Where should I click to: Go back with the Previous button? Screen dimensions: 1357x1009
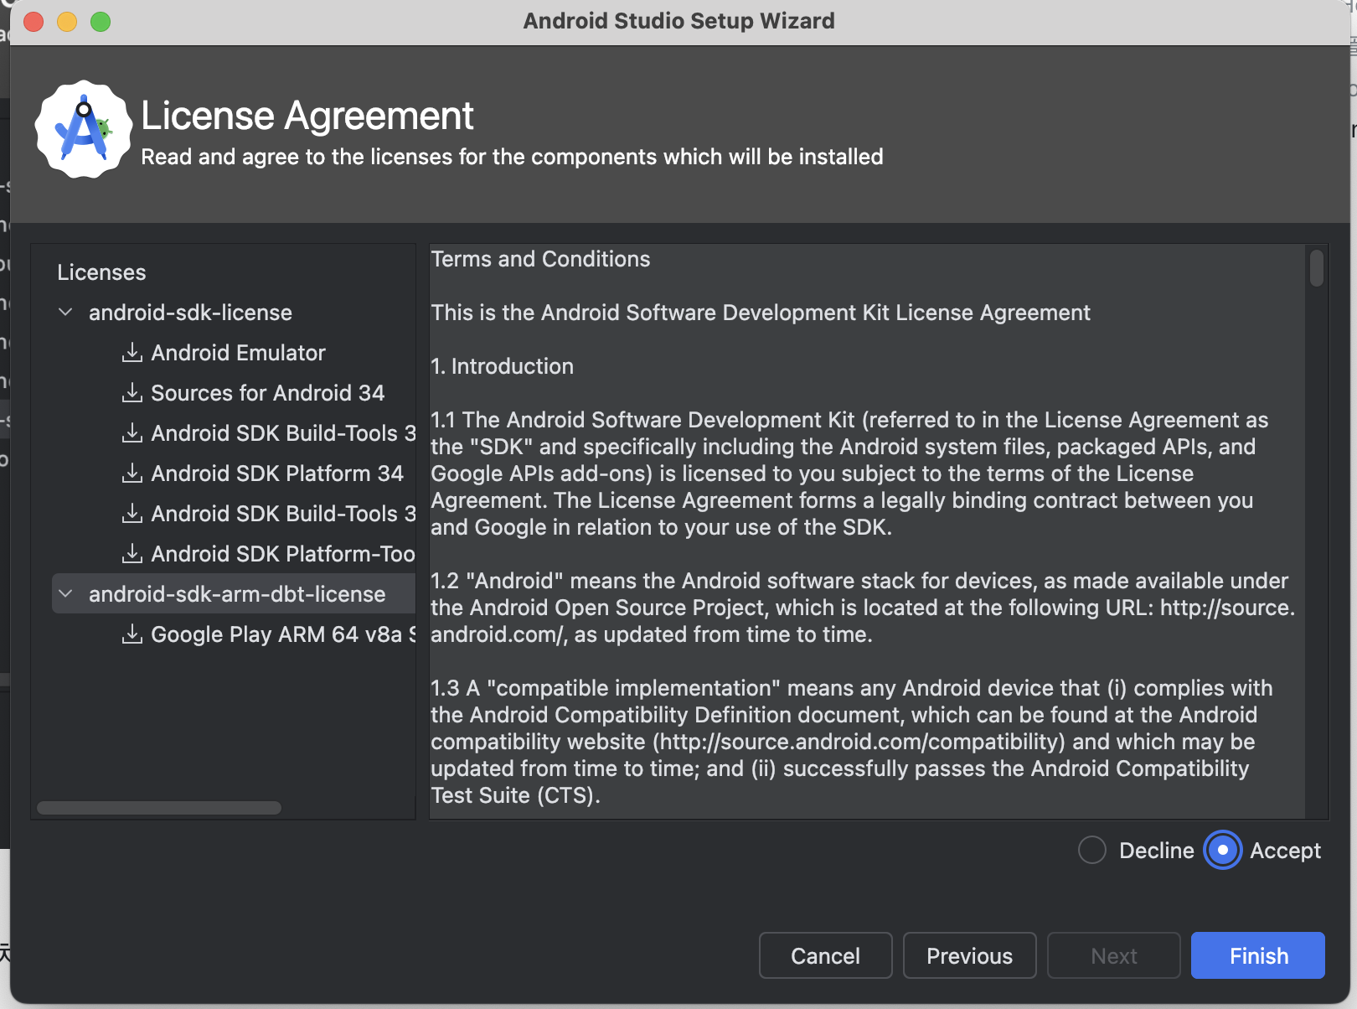pos(969,955)
